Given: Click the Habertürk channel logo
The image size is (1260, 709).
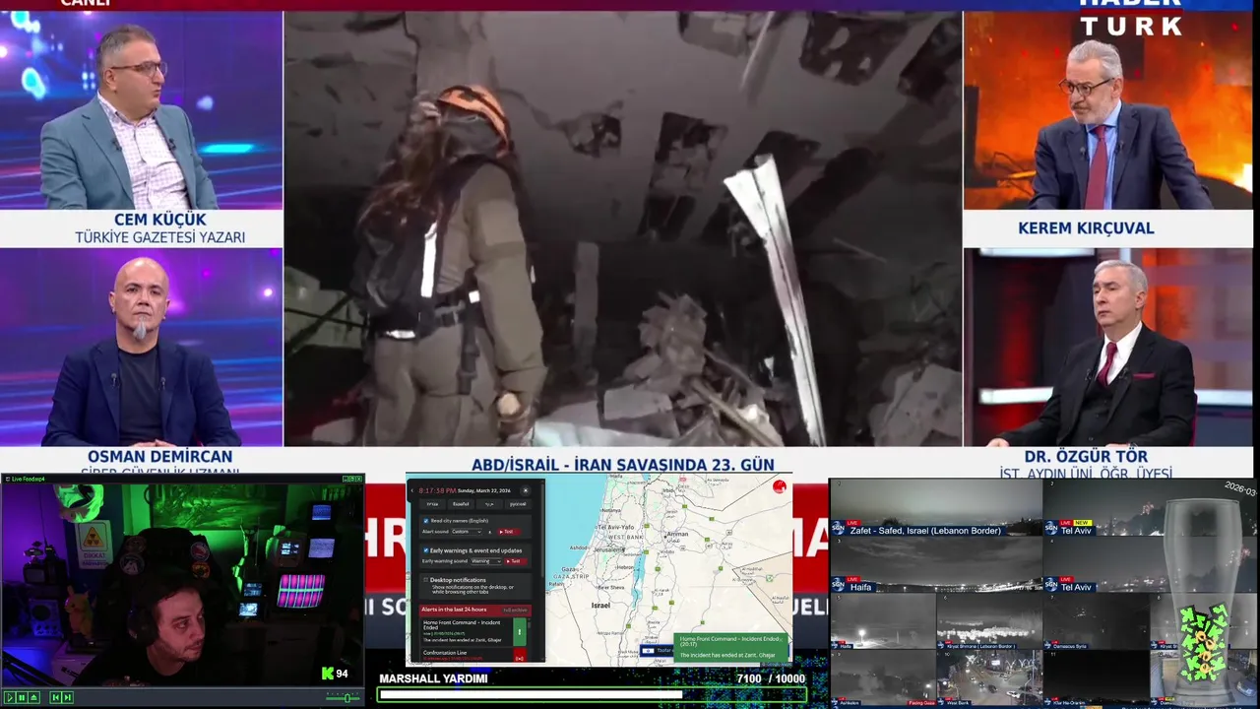Looking at the screenshot, I should (1129, 18).
